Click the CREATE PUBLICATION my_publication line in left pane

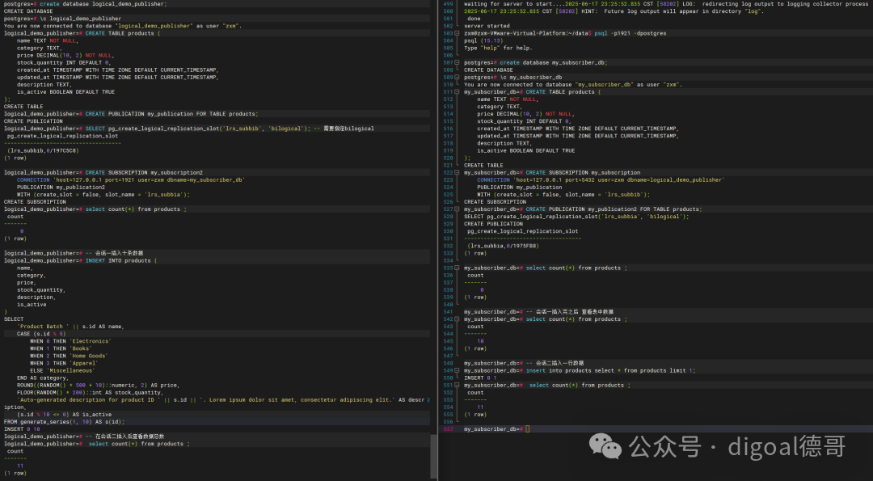pos(131,114)
